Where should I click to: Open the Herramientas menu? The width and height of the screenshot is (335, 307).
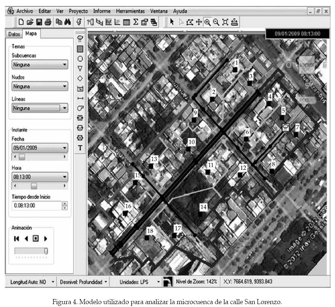click(x=130, y=11)
